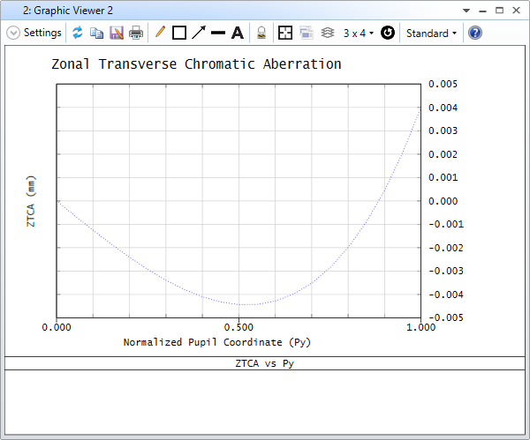Viewport: 530px width, 440px height.
Task: Close Graphic Viewer 2 window
Action: 516,10
